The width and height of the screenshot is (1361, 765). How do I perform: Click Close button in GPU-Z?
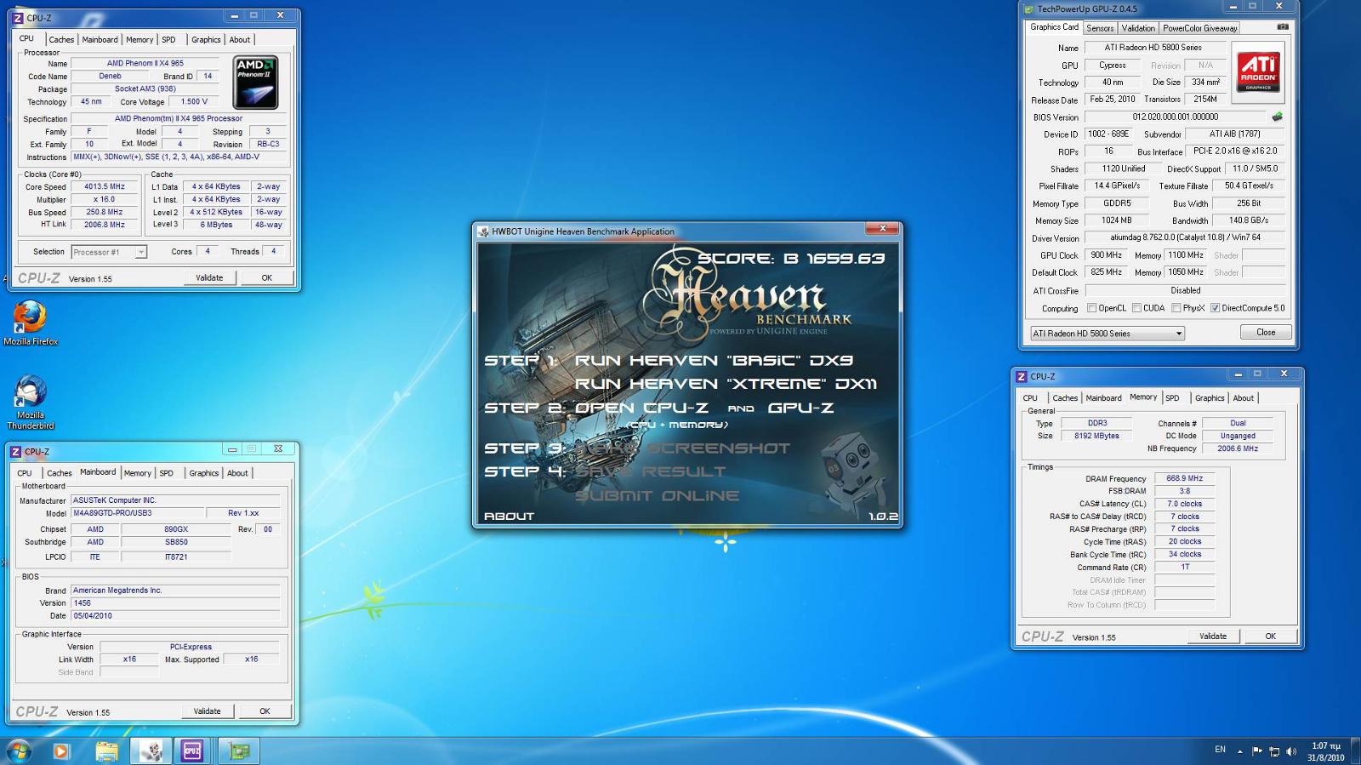1266,332
